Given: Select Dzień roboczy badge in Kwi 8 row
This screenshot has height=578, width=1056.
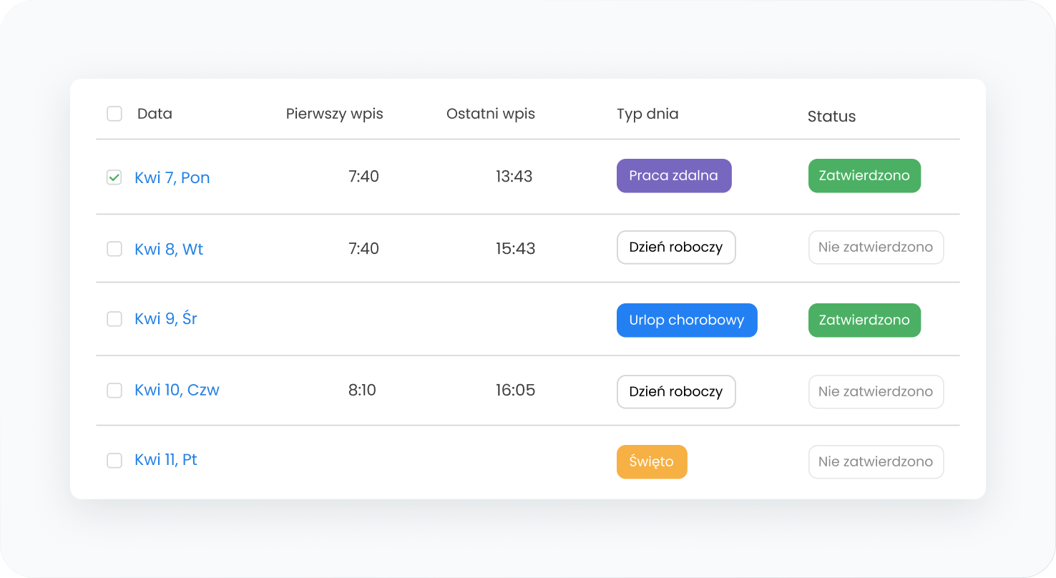Looking at the screenshot, I should [675, 248].
